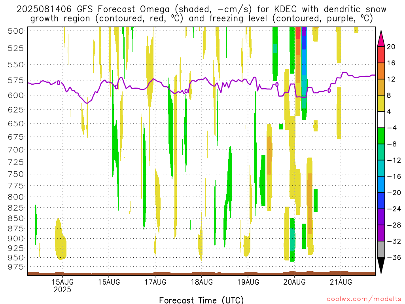The height and width of the screenshot is (304, 405).
Task: Click the 975 pressure level label
Action: pos(16,267)
